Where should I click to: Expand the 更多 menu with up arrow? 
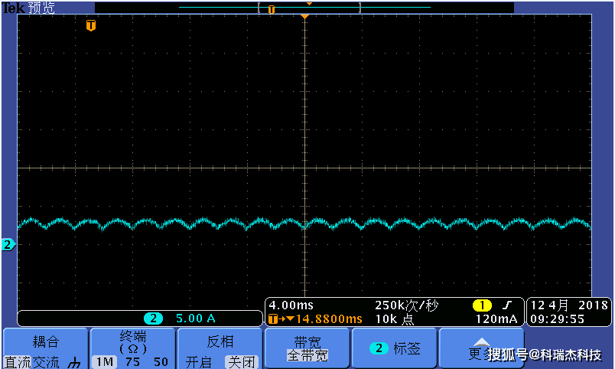point(481,342)
